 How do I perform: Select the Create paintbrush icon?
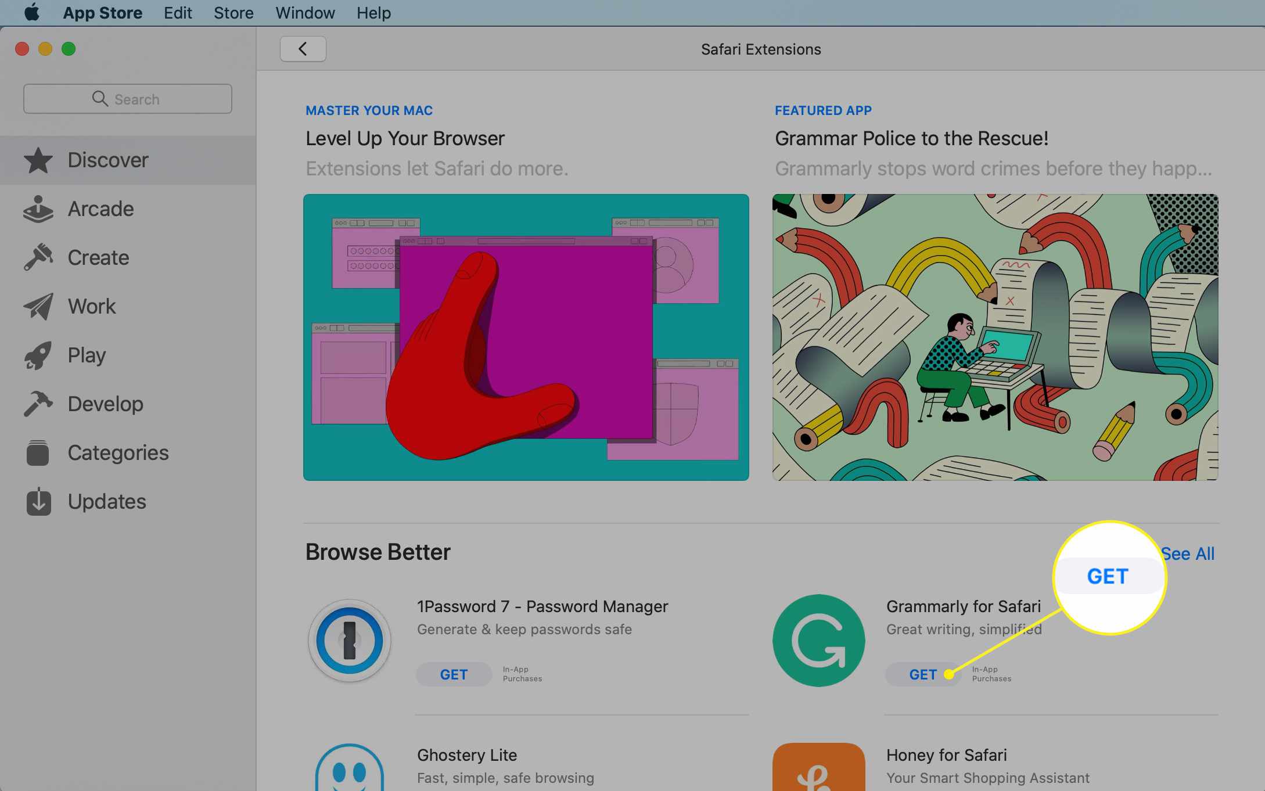pyautogui.click(x=38, y=257)
